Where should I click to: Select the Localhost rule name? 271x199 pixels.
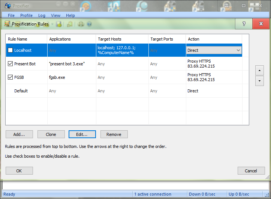(x=23, y=50)
